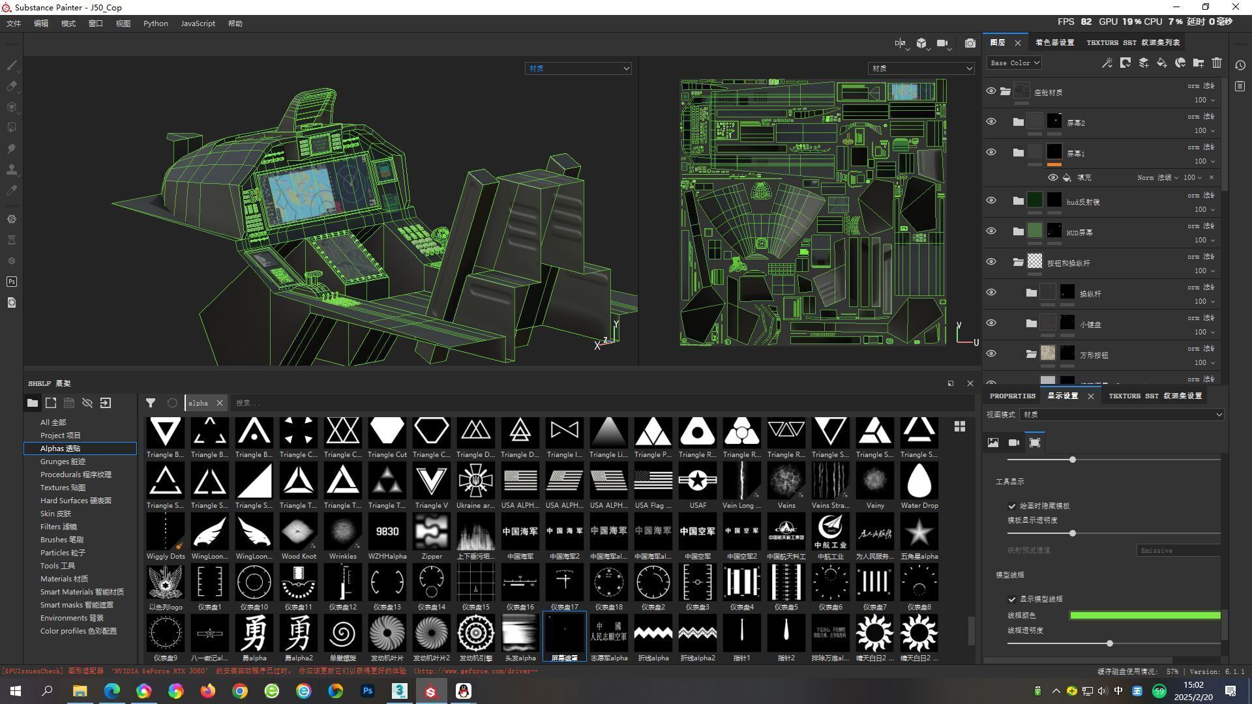Viewport: 1252px width, 704px height.
Task: Switch shelf to grid view icon
Action: pyautogui.click(x=959, y=426)
